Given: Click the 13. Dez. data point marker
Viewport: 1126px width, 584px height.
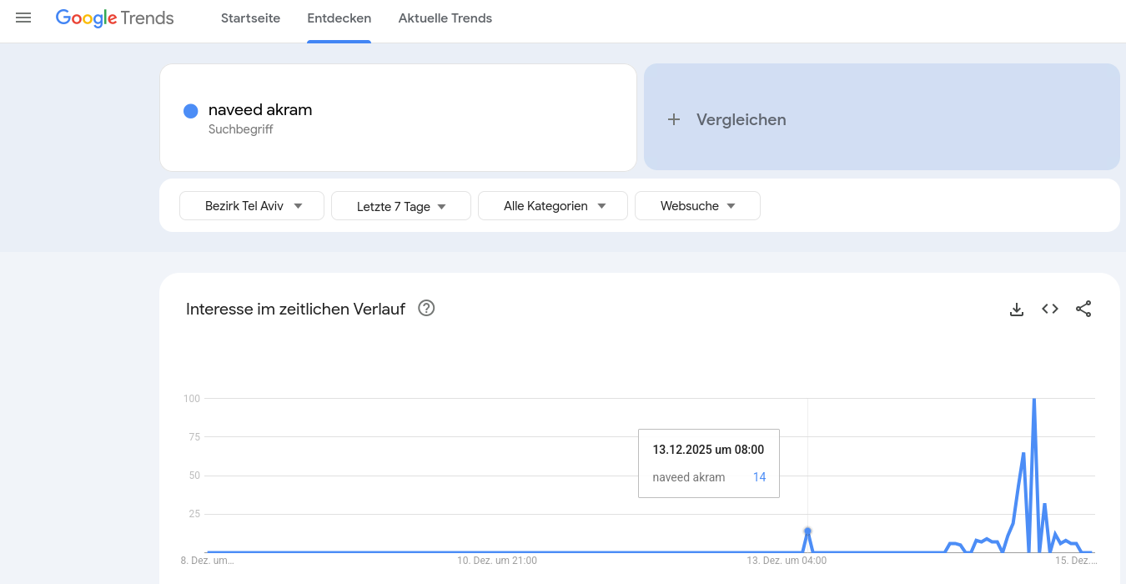Looking at the screenshot, I should point(807,531).
